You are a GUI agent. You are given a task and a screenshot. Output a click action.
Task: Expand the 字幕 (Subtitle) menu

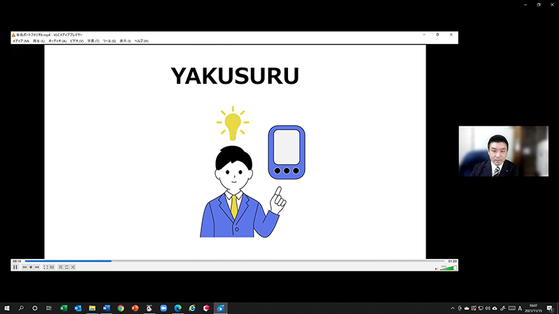point(94,41)
